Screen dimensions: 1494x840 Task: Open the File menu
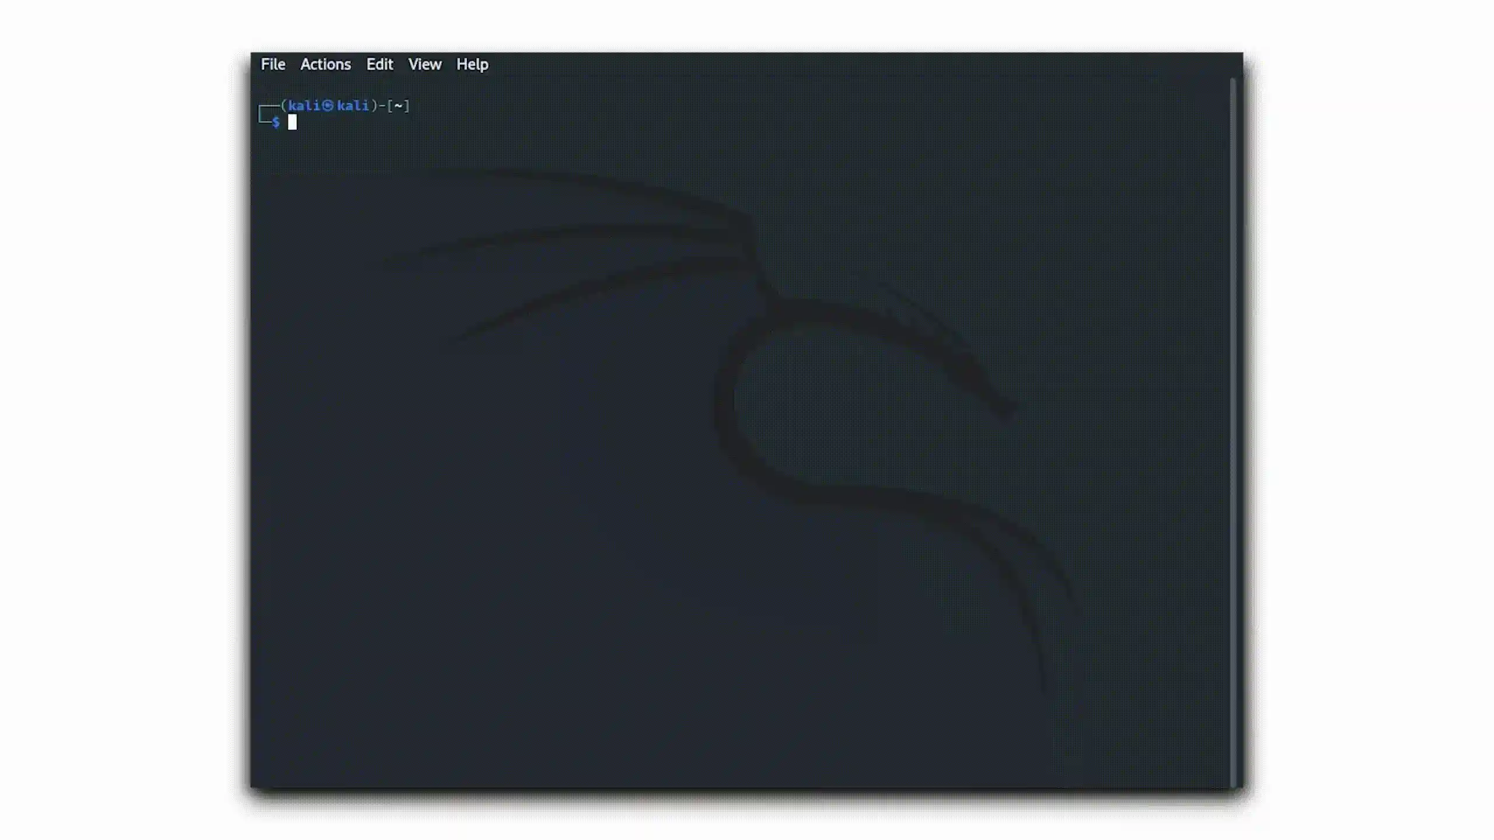tap(273, 64)
